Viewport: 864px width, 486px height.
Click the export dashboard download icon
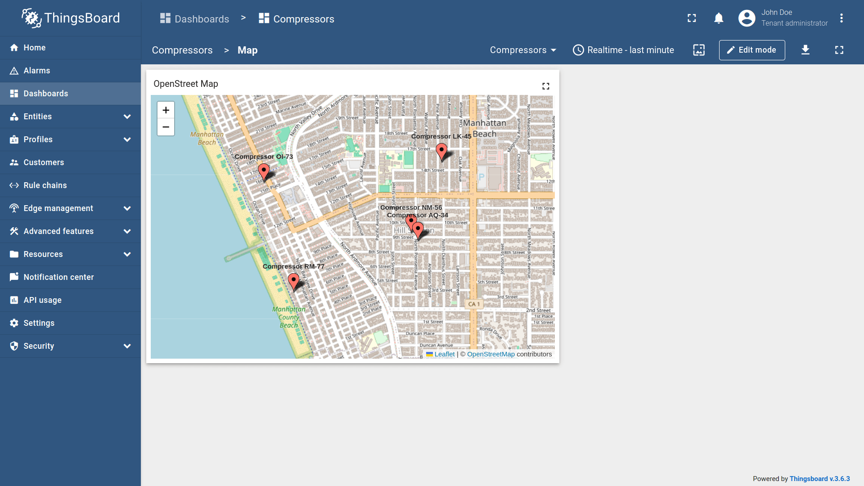(x=805, y=50)
